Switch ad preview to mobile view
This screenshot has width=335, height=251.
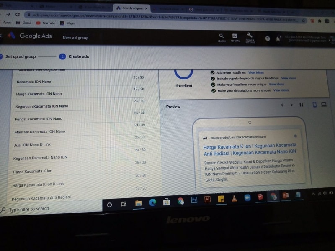click(x=314, y=105)
